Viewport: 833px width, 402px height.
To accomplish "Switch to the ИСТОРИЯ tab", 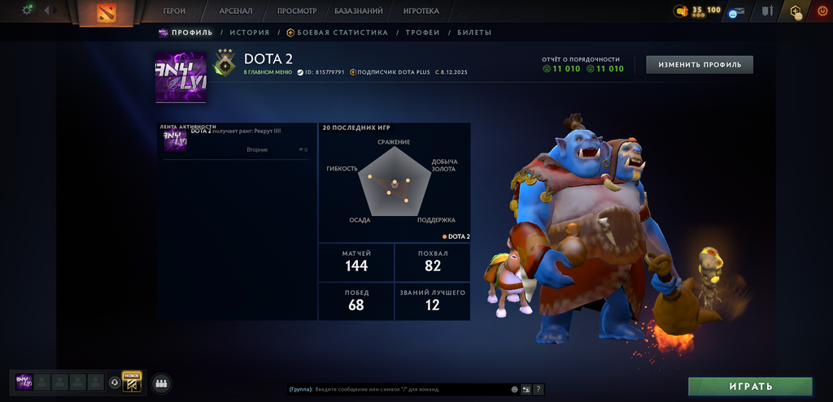I will point(250,32).
